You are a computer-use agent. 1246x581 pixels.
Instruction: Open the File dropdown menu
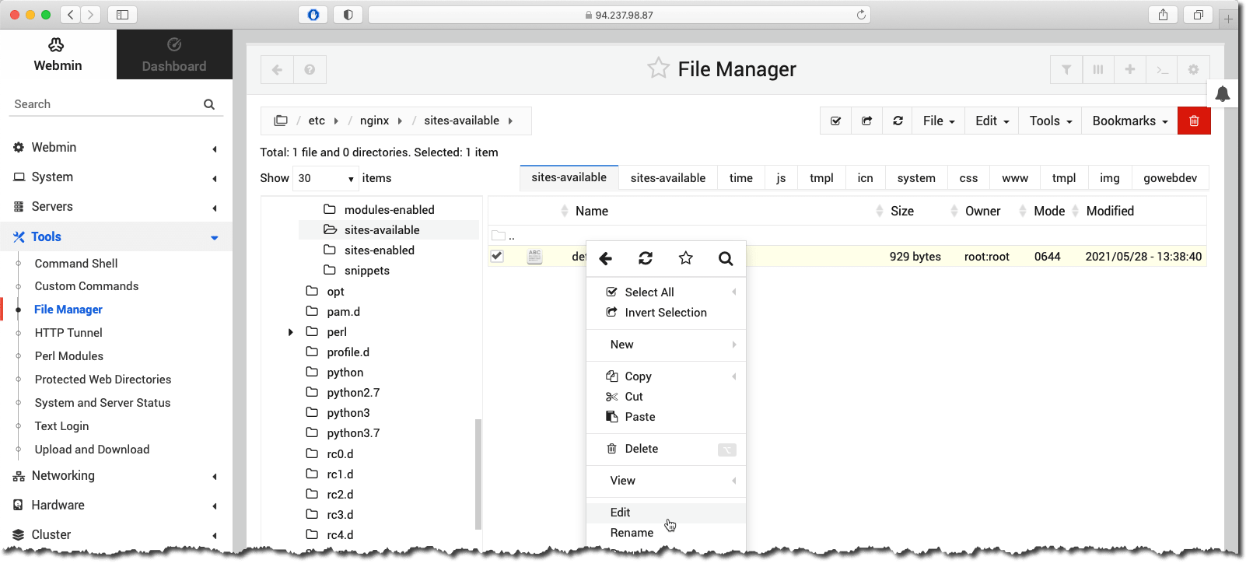(x=939, y=121)
